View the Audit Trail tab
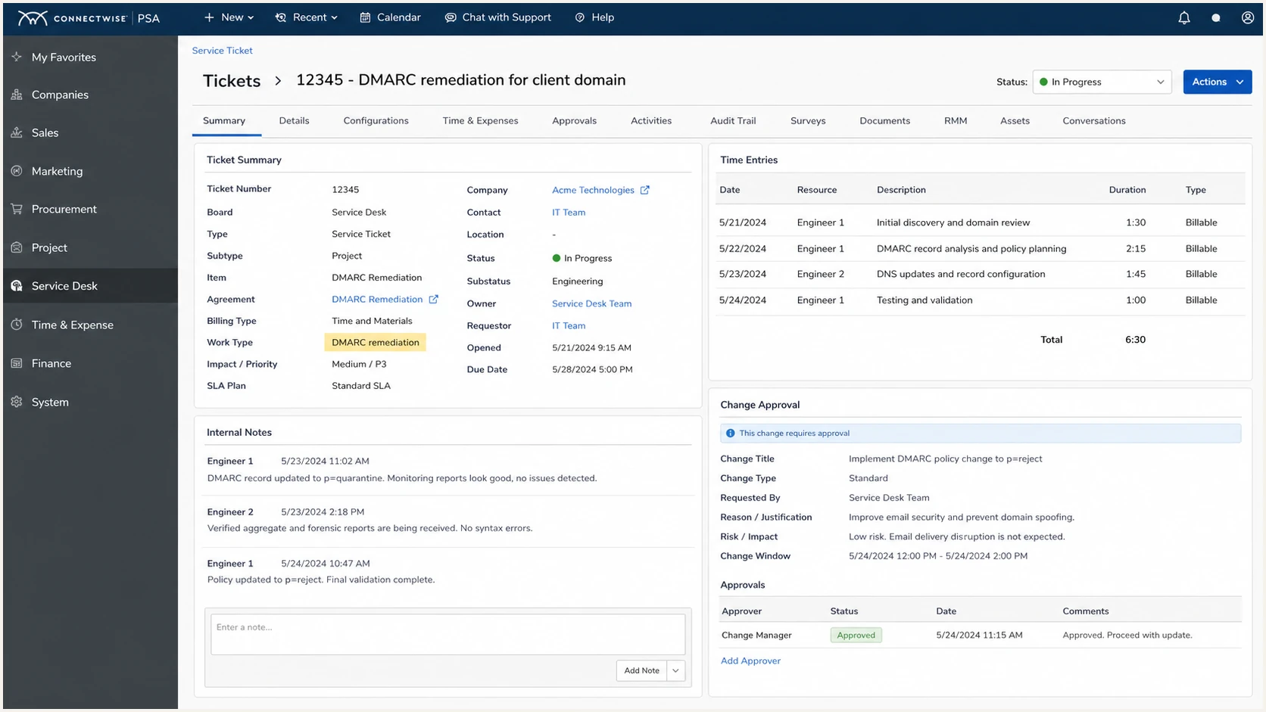1266x712 pixels. pos(733,121)
